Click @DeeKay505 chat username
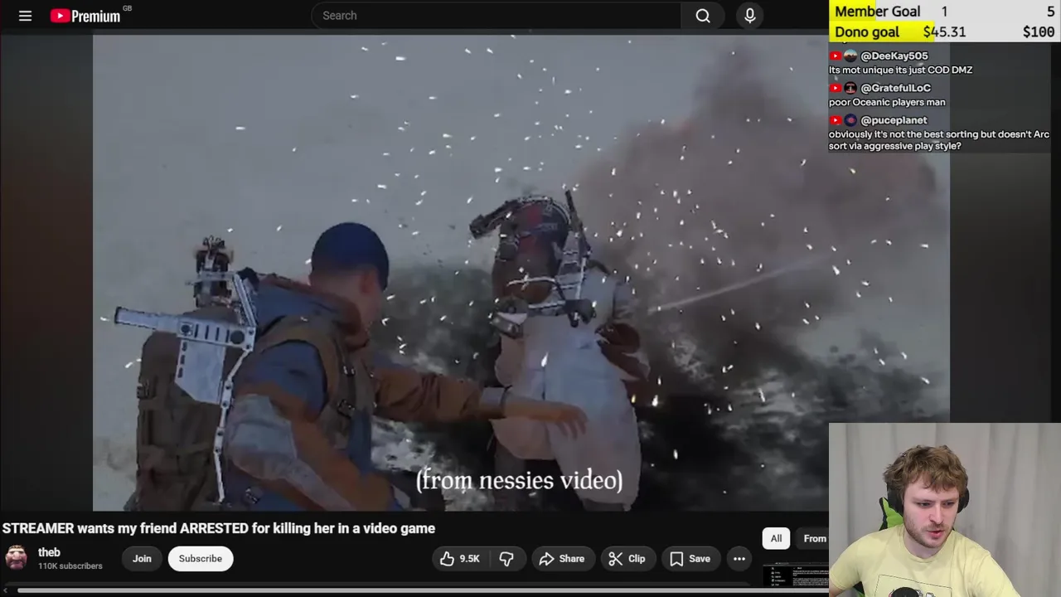1061x597 pixels. click(894, 56)
